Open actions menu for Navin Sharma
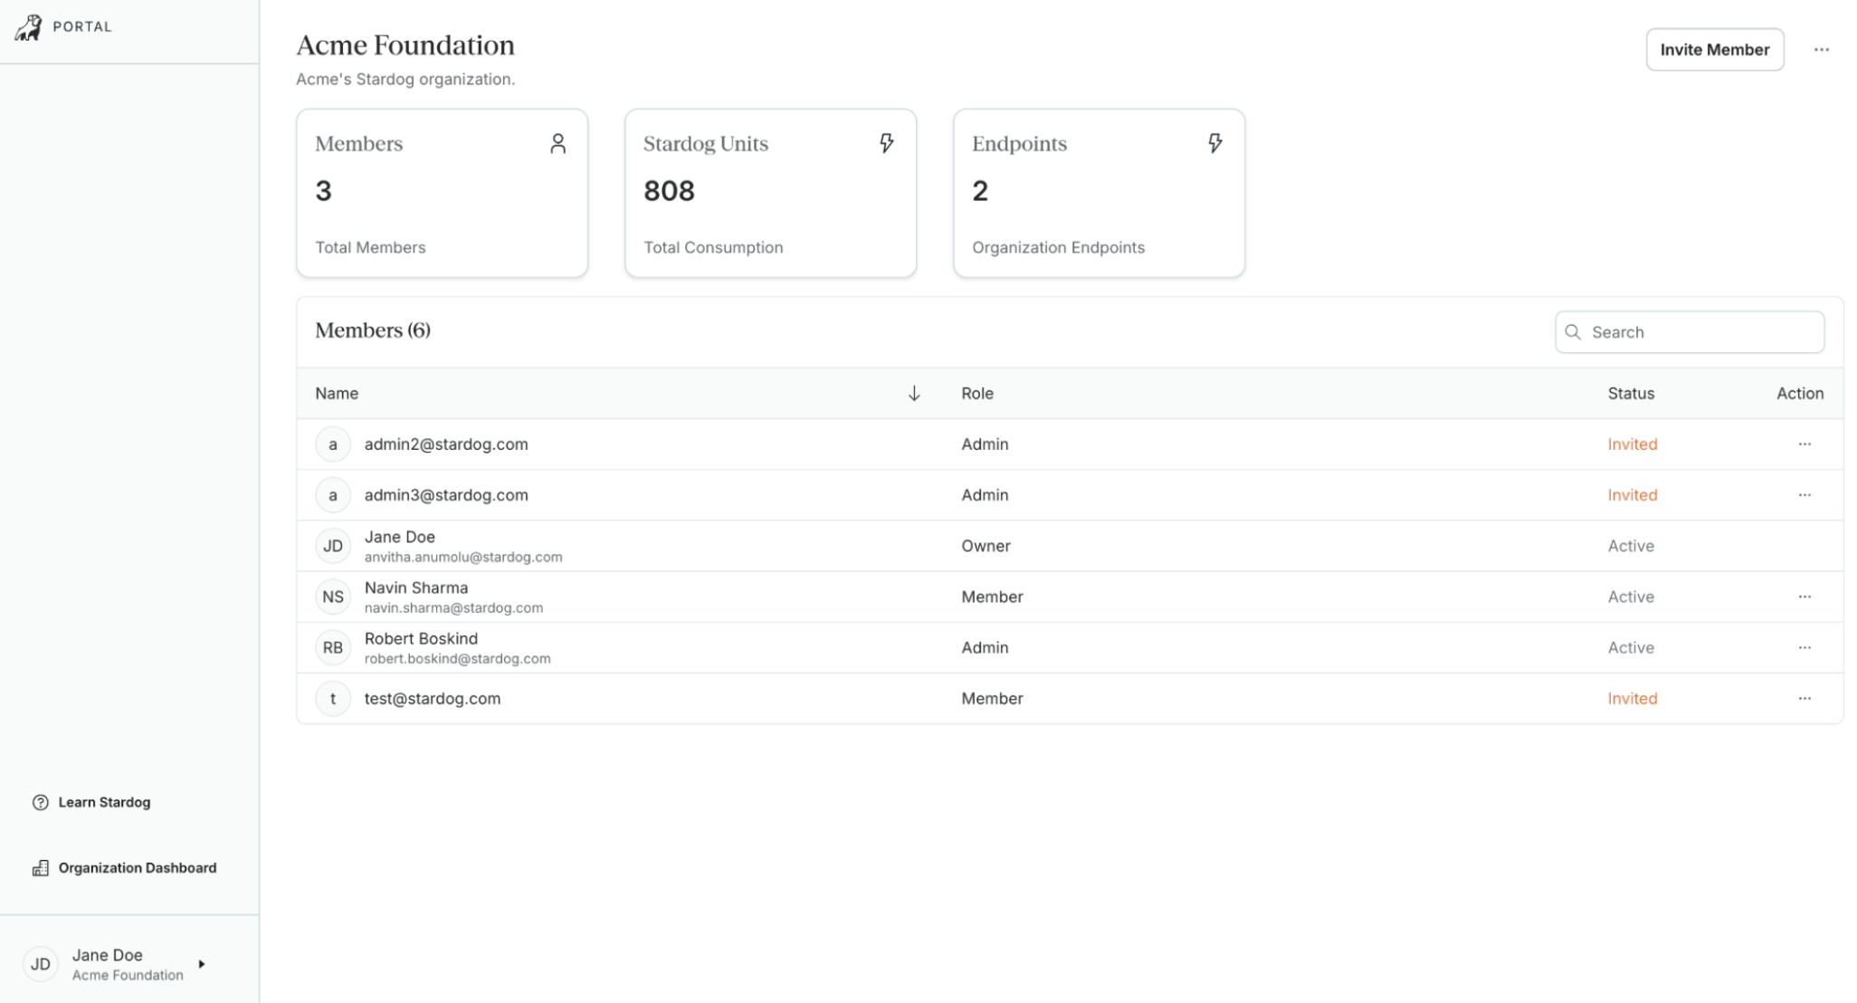This screenshot has width=1857, height=1003. [1805, 597]
